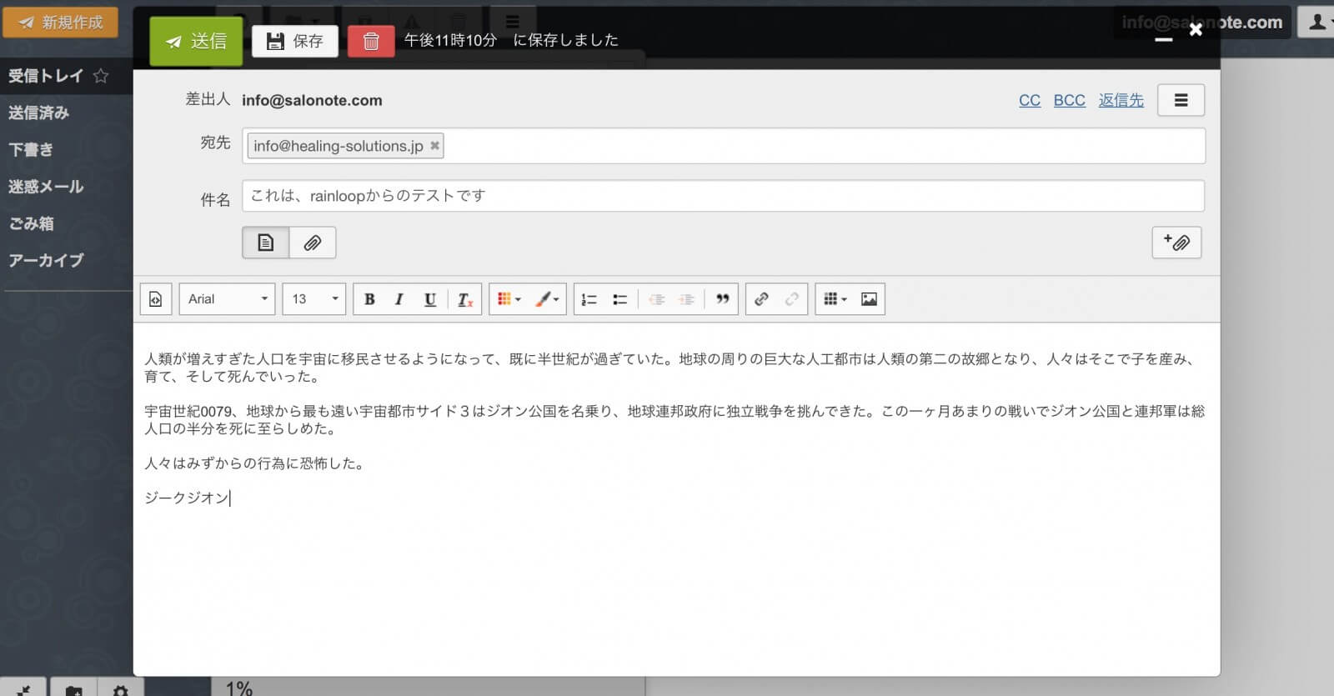Viewport: 1334px width, 696px height.
Task: Remove info@healing-solutions.jp recipient
Action: (x=434, y=146)
